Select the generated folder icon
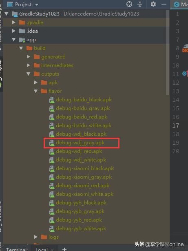Image resolution: width=188 pixels, height=251 pixels. [37, 57]
